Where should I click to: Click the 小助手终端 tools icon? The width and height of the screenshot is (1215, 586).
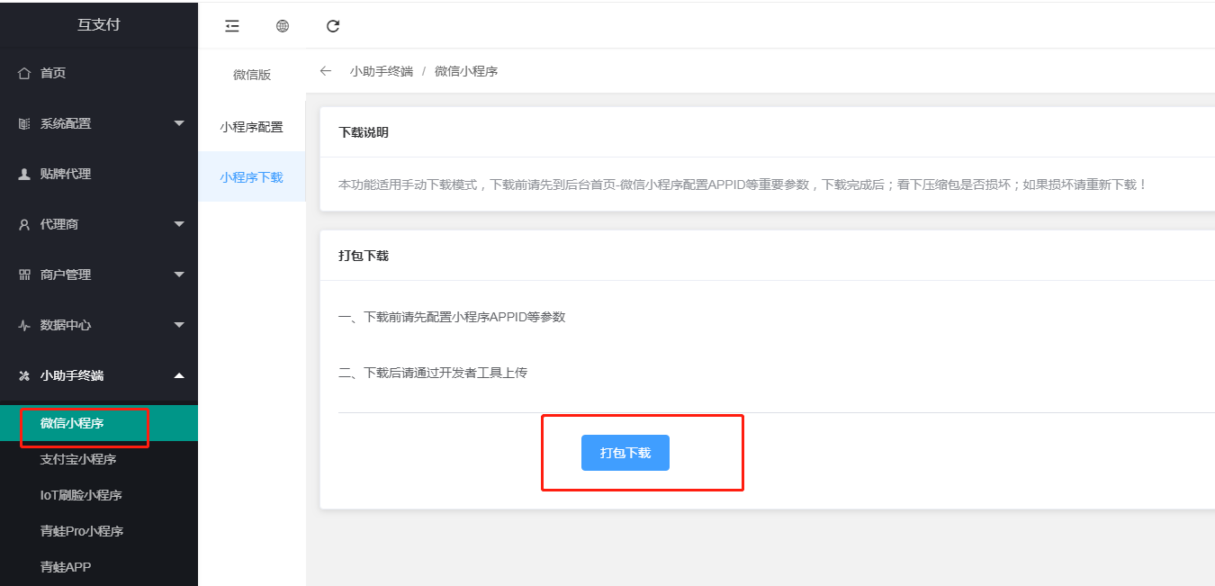24,375
